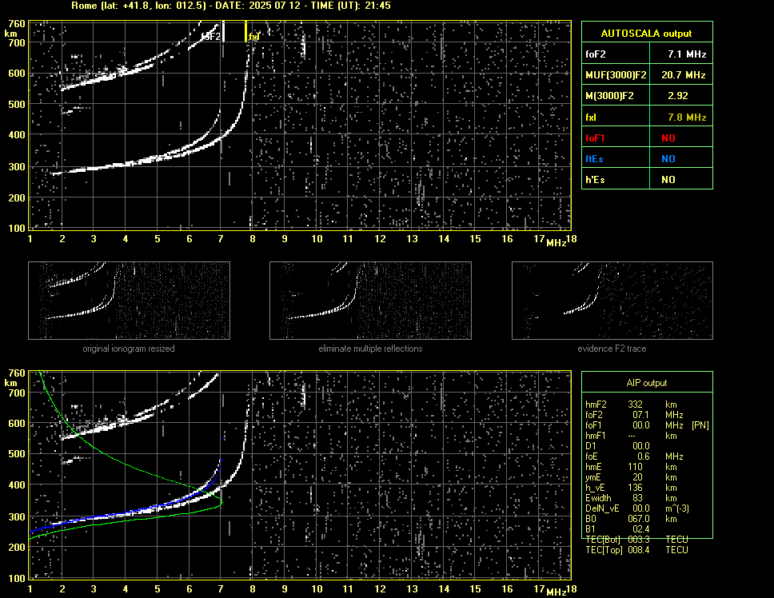Click the foF2 marker on the top ionogram
This screenshot has height=598, width=774.
coord(223,31)
